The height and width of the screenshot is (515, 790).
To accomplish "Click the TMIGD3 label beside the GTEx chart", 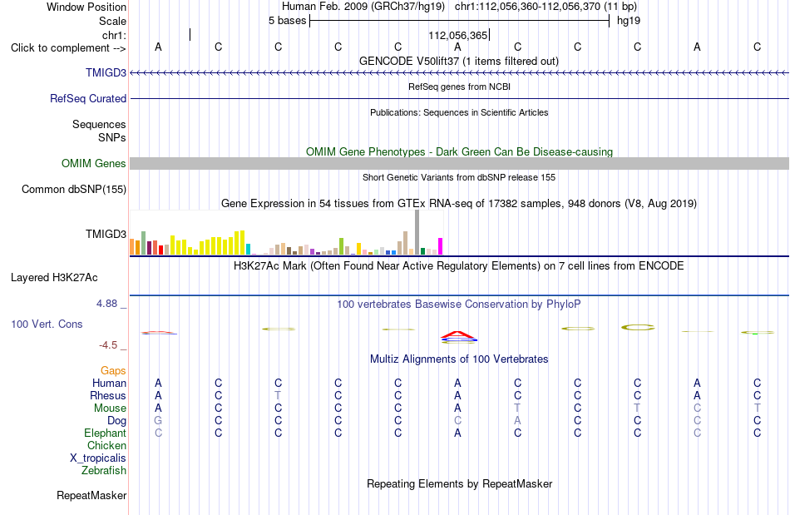I will point(106,234).
